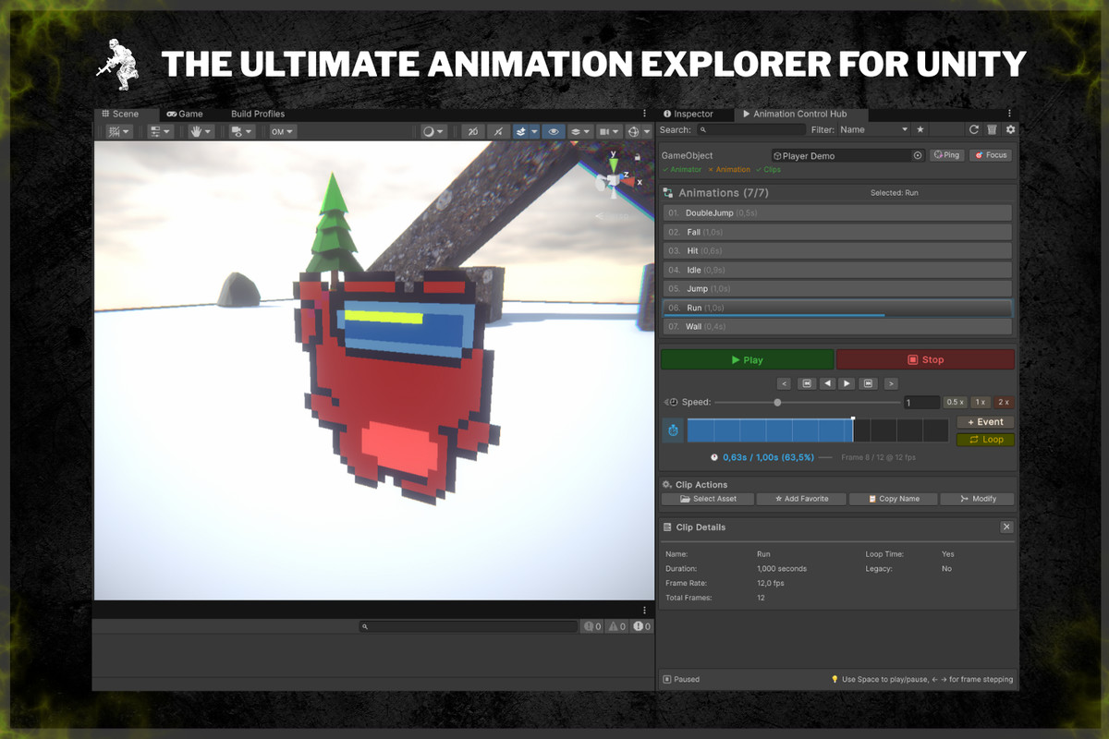The width and height of the screenshot is (1109, 739).
Task: Toggle scene visibility eye icon in Scene toolbar
Action: point(554,132)
